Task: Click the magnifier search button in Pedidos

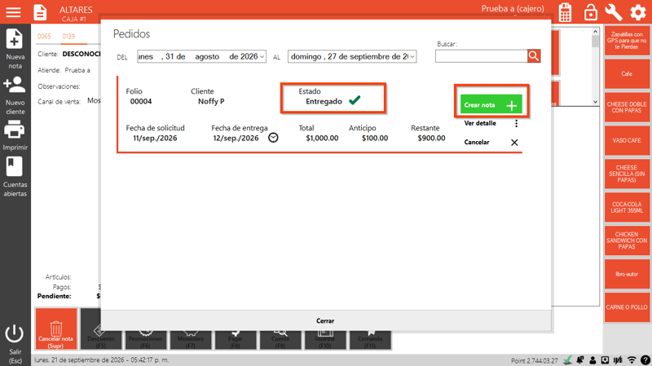Action: click(x=534, y=55)
